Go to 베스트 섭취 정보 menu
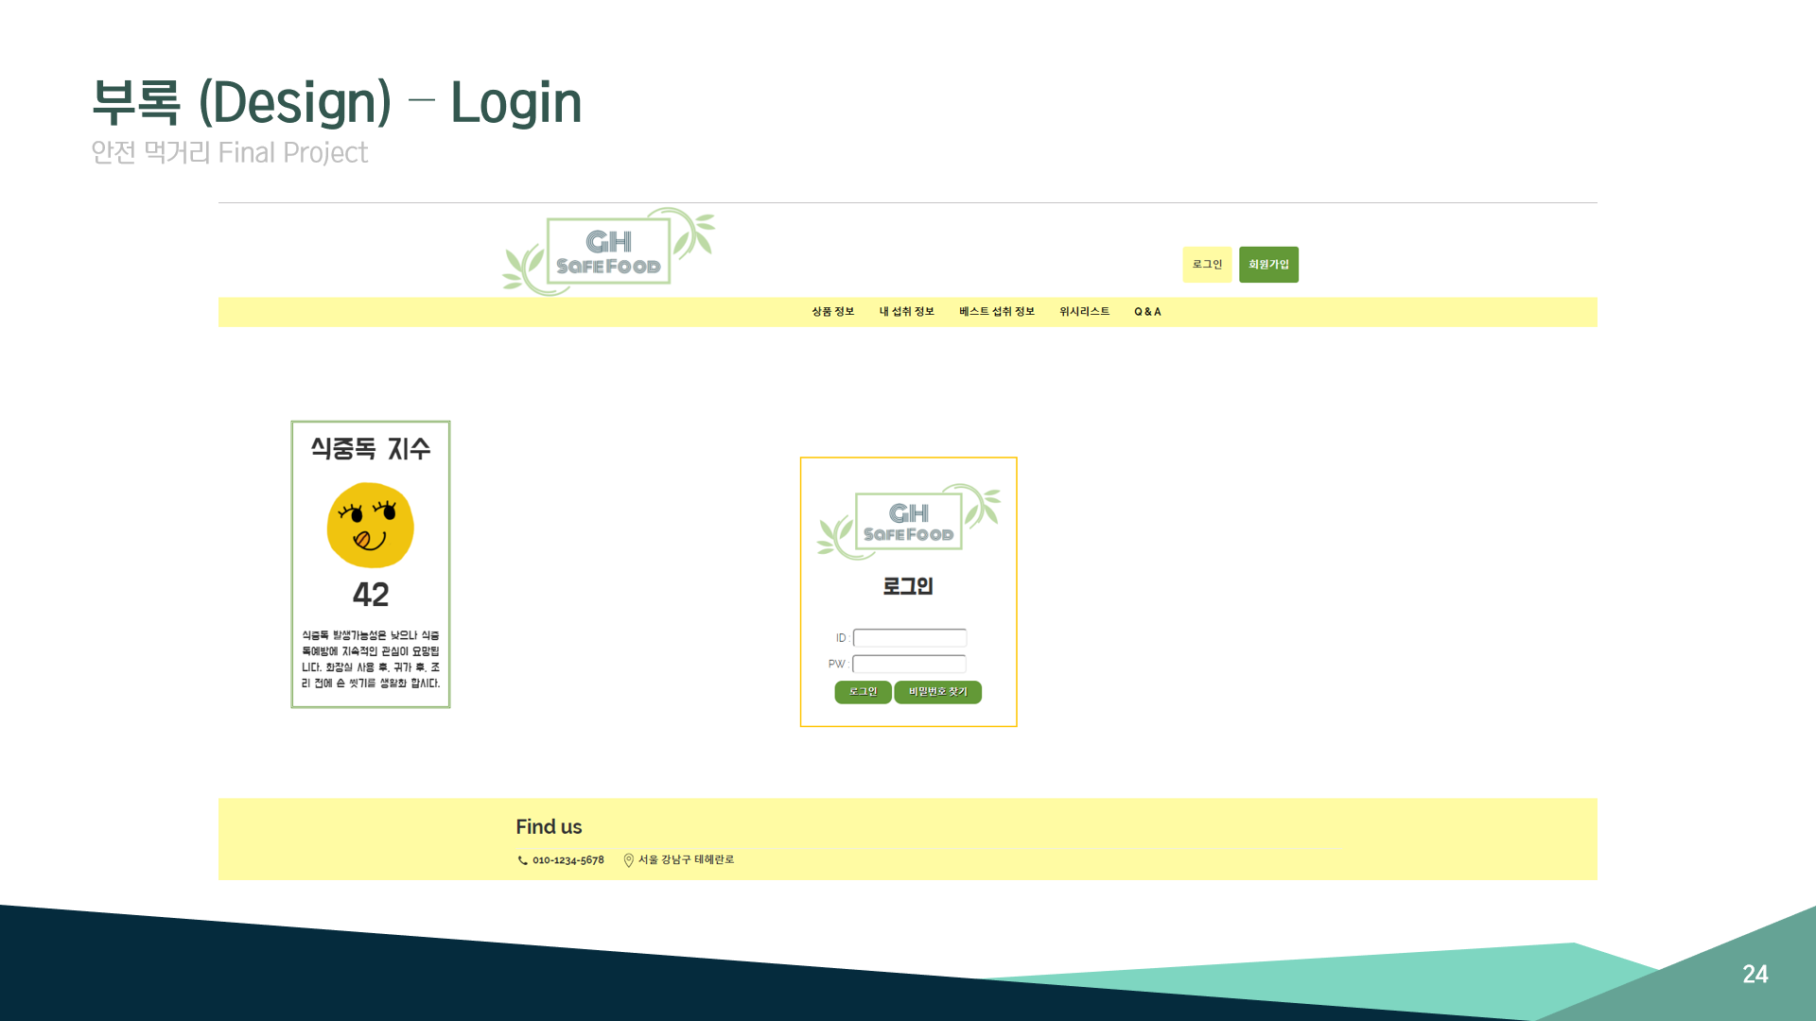This screenshot has height=1021, width=1816. (x=997, y=312)
